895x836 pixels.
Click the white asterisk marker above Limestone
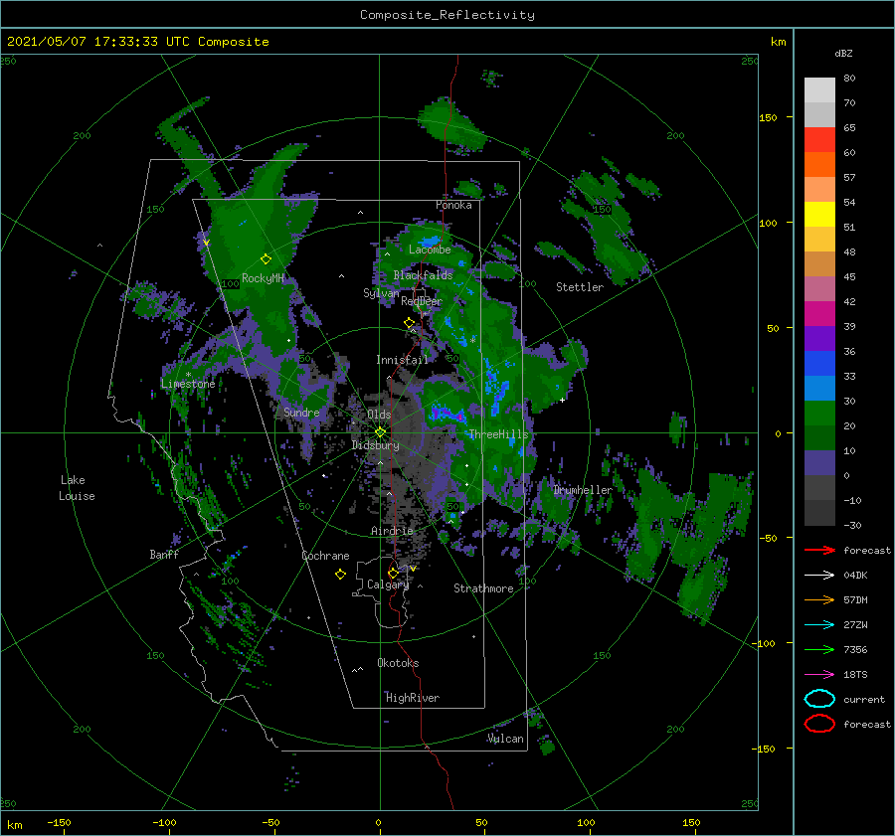(188, 375)
